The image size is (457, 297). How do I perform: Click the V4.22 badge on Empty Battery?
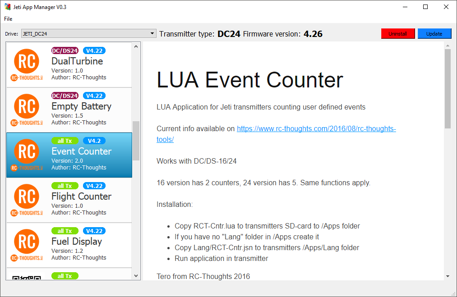(94, 96)
